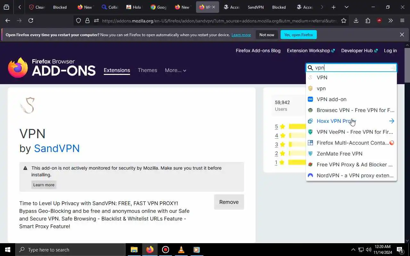This screenshot has width=410, height=256.
Task: Switch to the SandVPN tab
Action: click(x=255, y=7)
